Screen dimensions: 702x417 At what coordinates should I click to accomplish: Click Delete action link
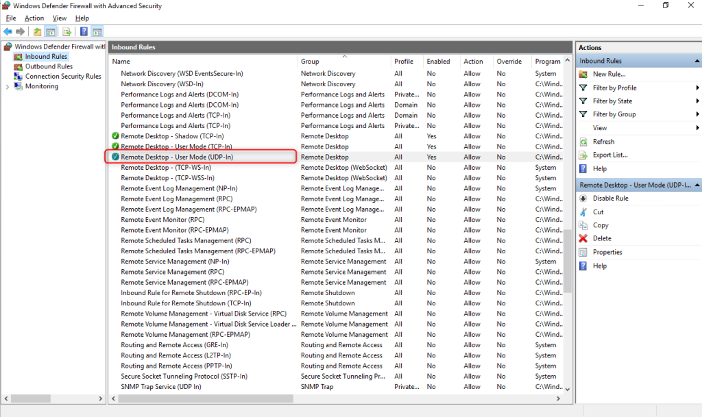click(602, 239)
